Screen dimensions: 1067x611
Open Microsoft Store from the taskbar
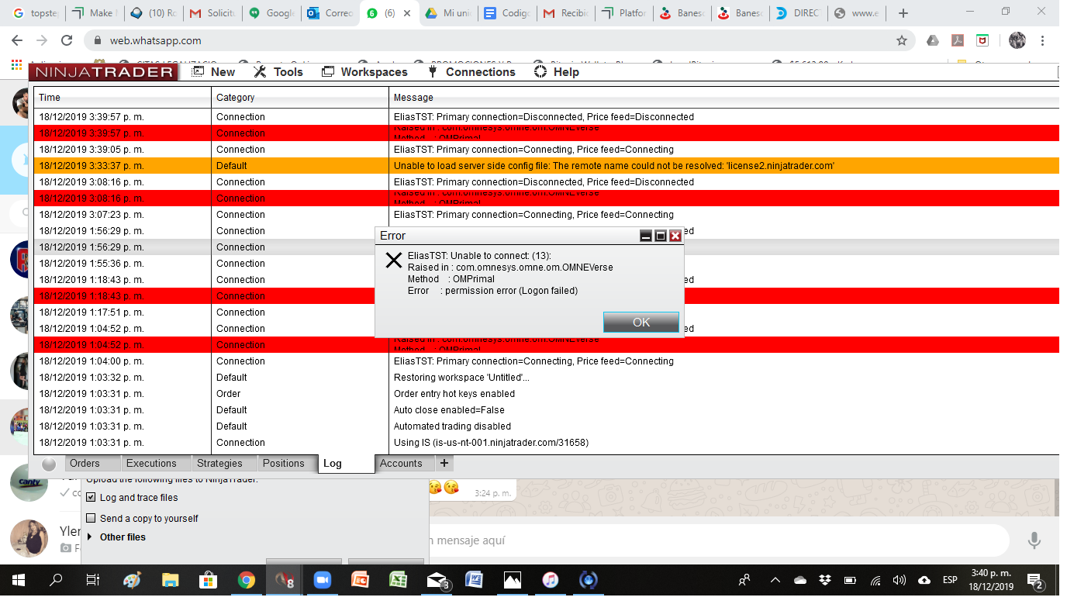(208, 580)
